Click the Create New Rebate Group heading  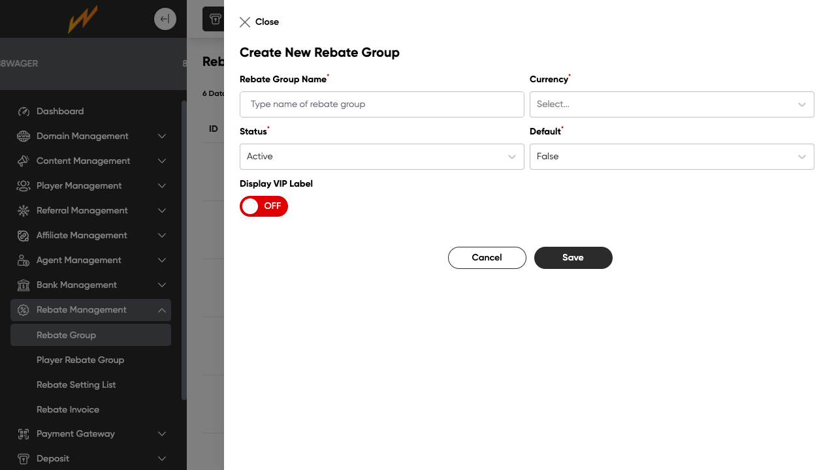[319, 53]
